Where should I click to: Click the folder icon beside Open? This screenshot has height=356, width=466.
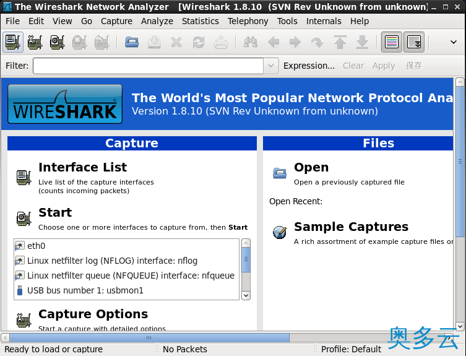tap(279, 173)
